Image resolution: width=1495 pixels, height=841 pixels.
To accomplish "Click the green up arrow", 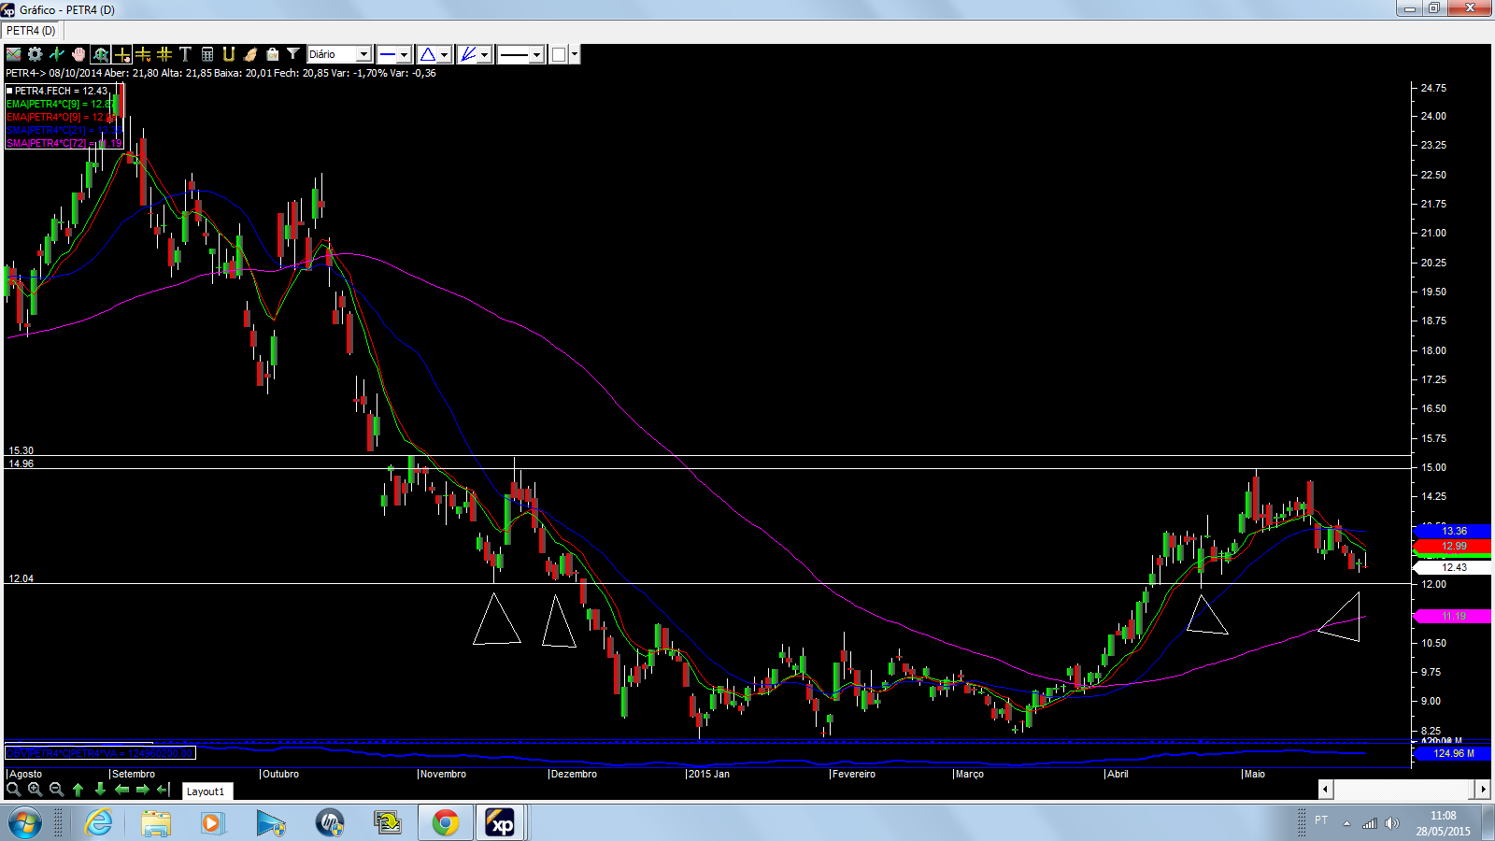I will click(78, 790).
